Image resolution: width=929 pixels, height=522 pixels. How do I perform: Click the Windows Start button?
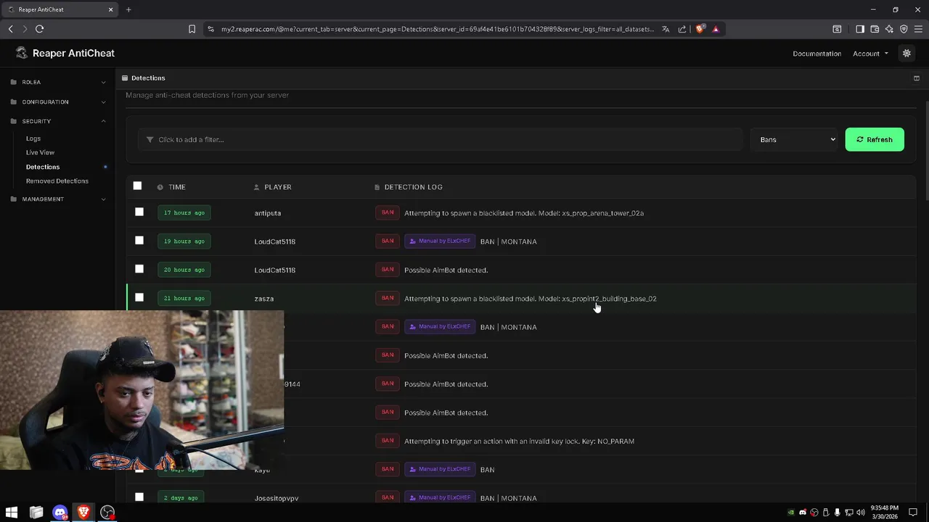point(12,513)
